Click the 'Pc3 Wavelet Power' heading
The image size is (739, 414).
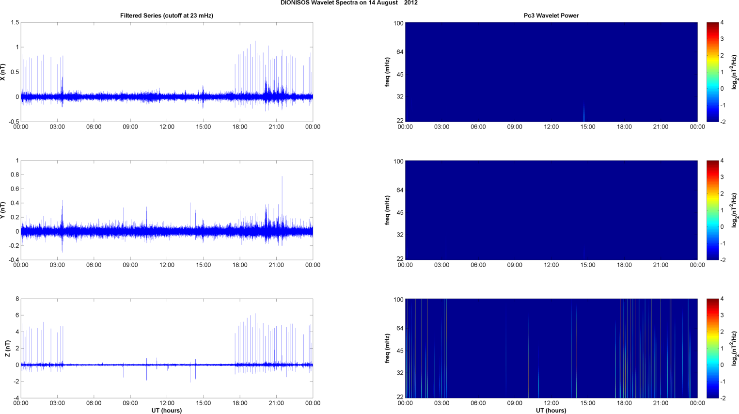[551, 16]
